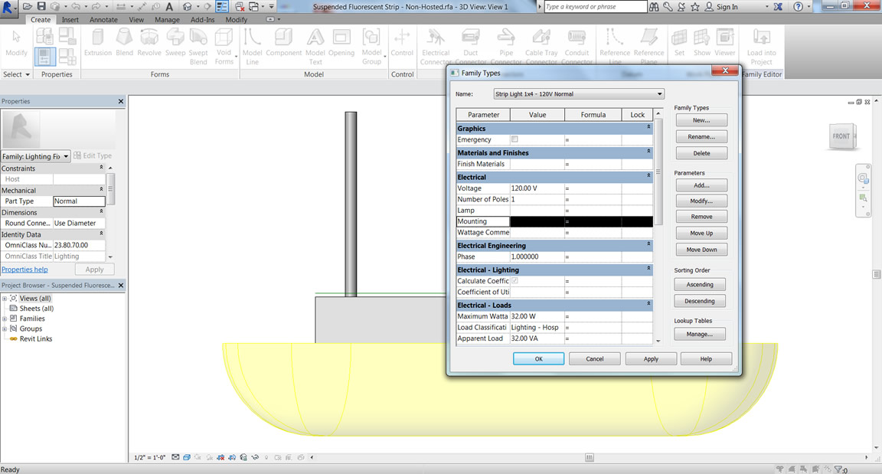Save the family with the floppy disk icon
Screen dimensions: 882x474
tap(41, 7)
